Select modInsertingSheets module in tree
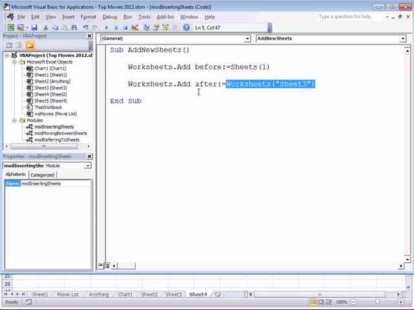 coord(54,127)
